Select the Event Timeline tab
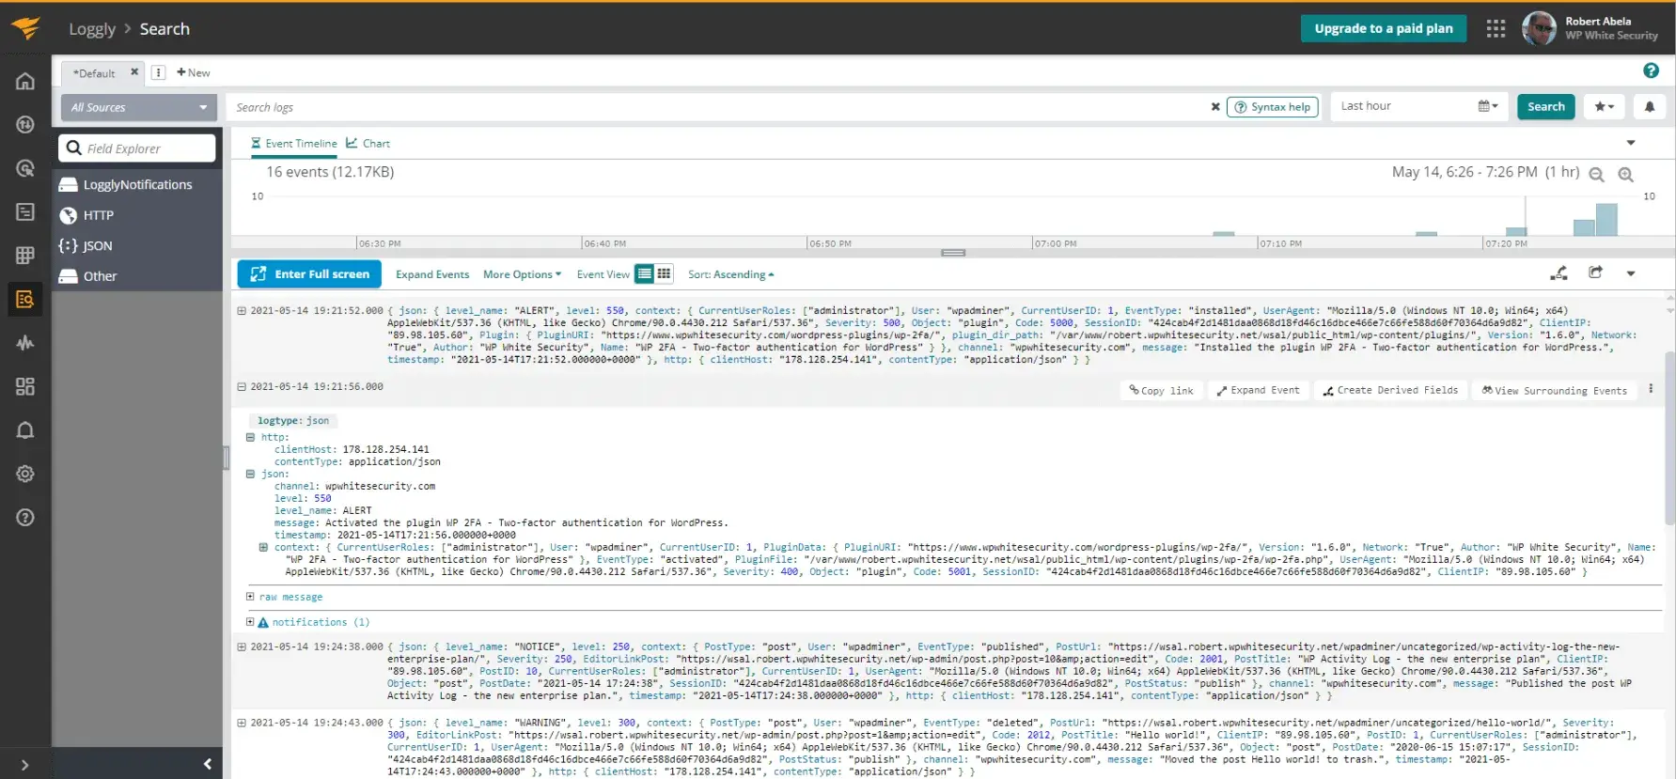1676x779 pixels. click(293, 143)
